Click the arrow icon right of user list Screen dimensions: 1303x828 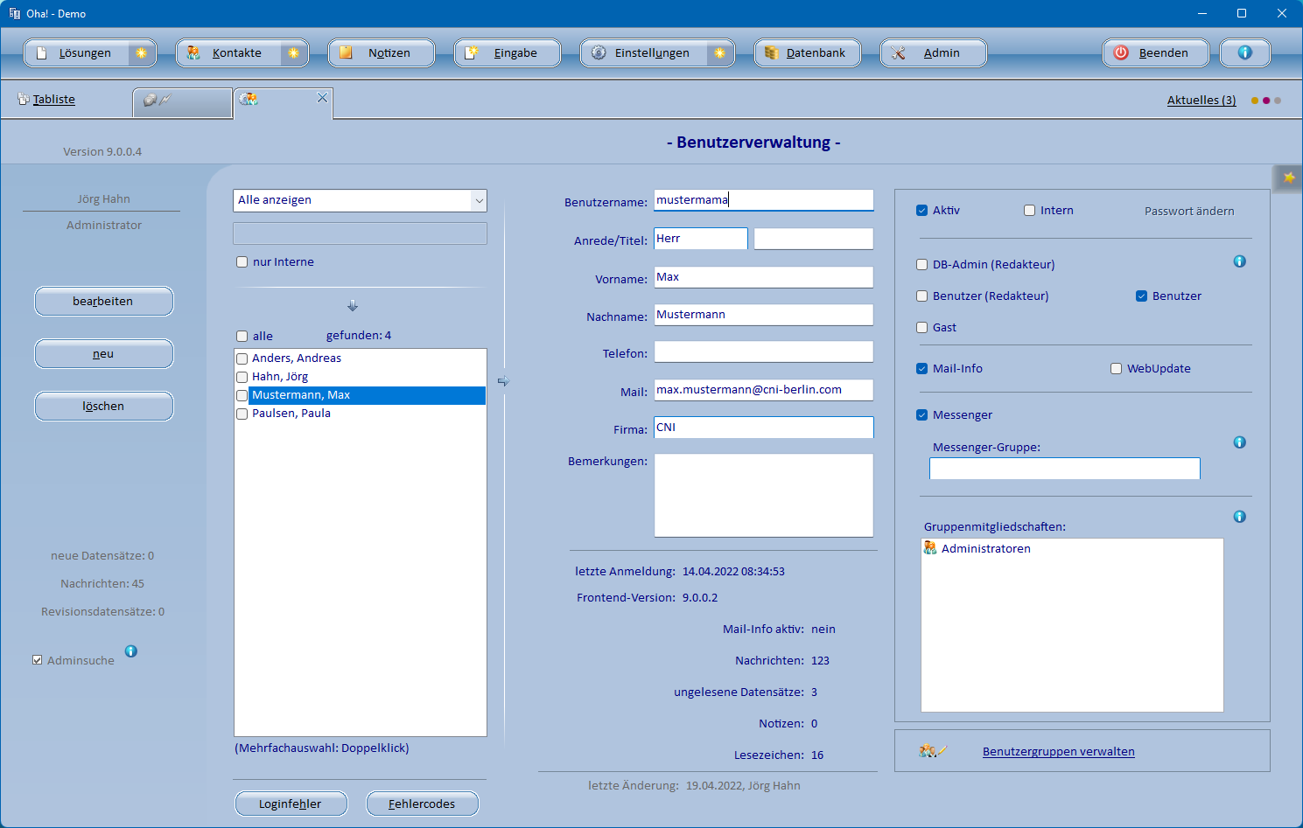(503, 381)
